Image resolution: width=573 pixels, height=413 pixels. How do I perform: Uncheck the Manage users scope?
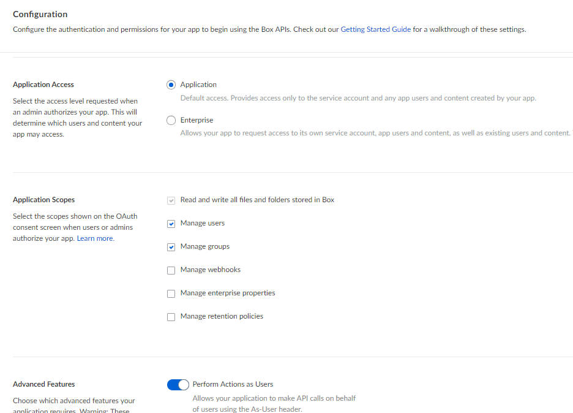pos(171,223)
